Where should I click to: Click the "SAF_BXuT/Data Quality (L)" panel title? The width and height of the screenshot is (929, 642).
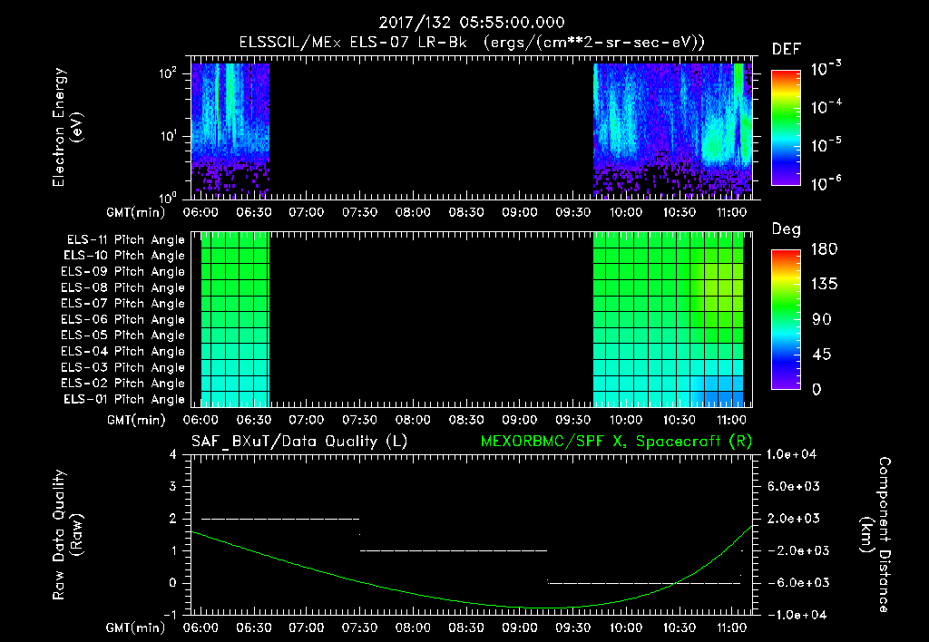pos(299,442)
